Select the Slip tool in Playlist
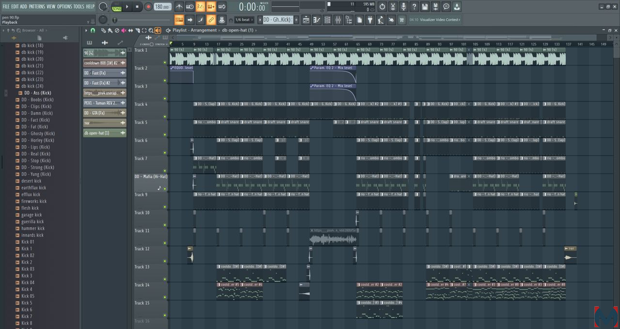 tap(130, 30)
